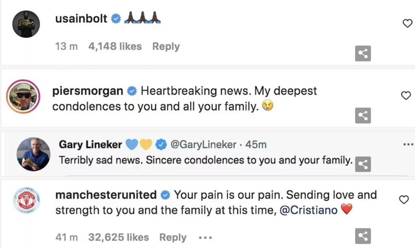Viewport: 415px width, 248px height.
Task: Click share icon on Gary Lineker tweet
Action: 363,164
